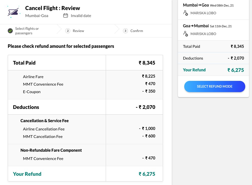The image size is (252, 185).
Task: Click the cancelled ticket icon beside the title
Action: 14,12
